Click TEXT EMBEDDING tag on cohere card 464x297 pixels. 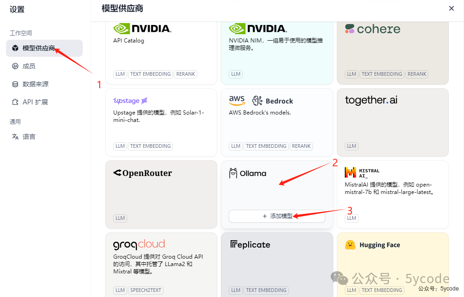tap(382, 74)
